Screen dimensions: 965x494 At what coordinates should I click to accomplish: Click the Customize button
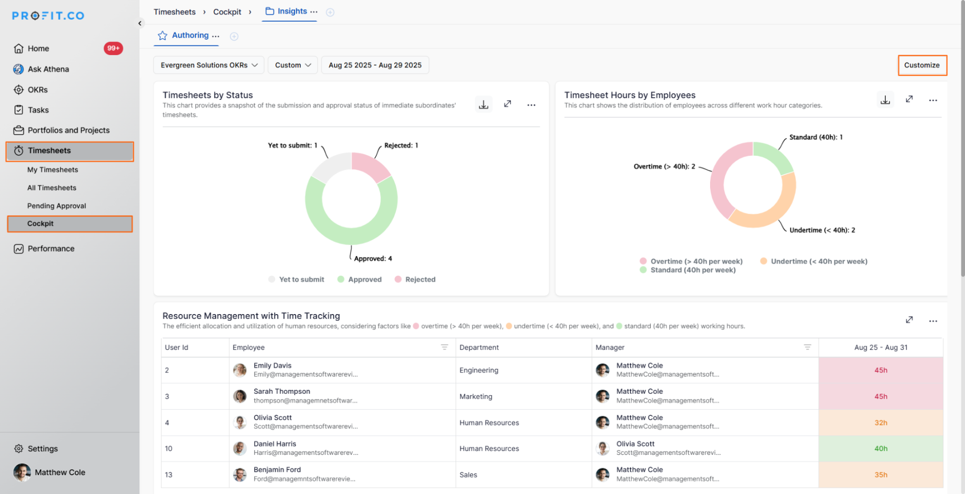coord(922,65)
